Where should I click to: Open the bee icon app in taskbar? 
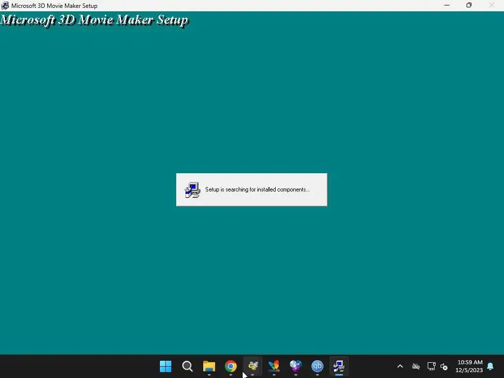[252, 366]
